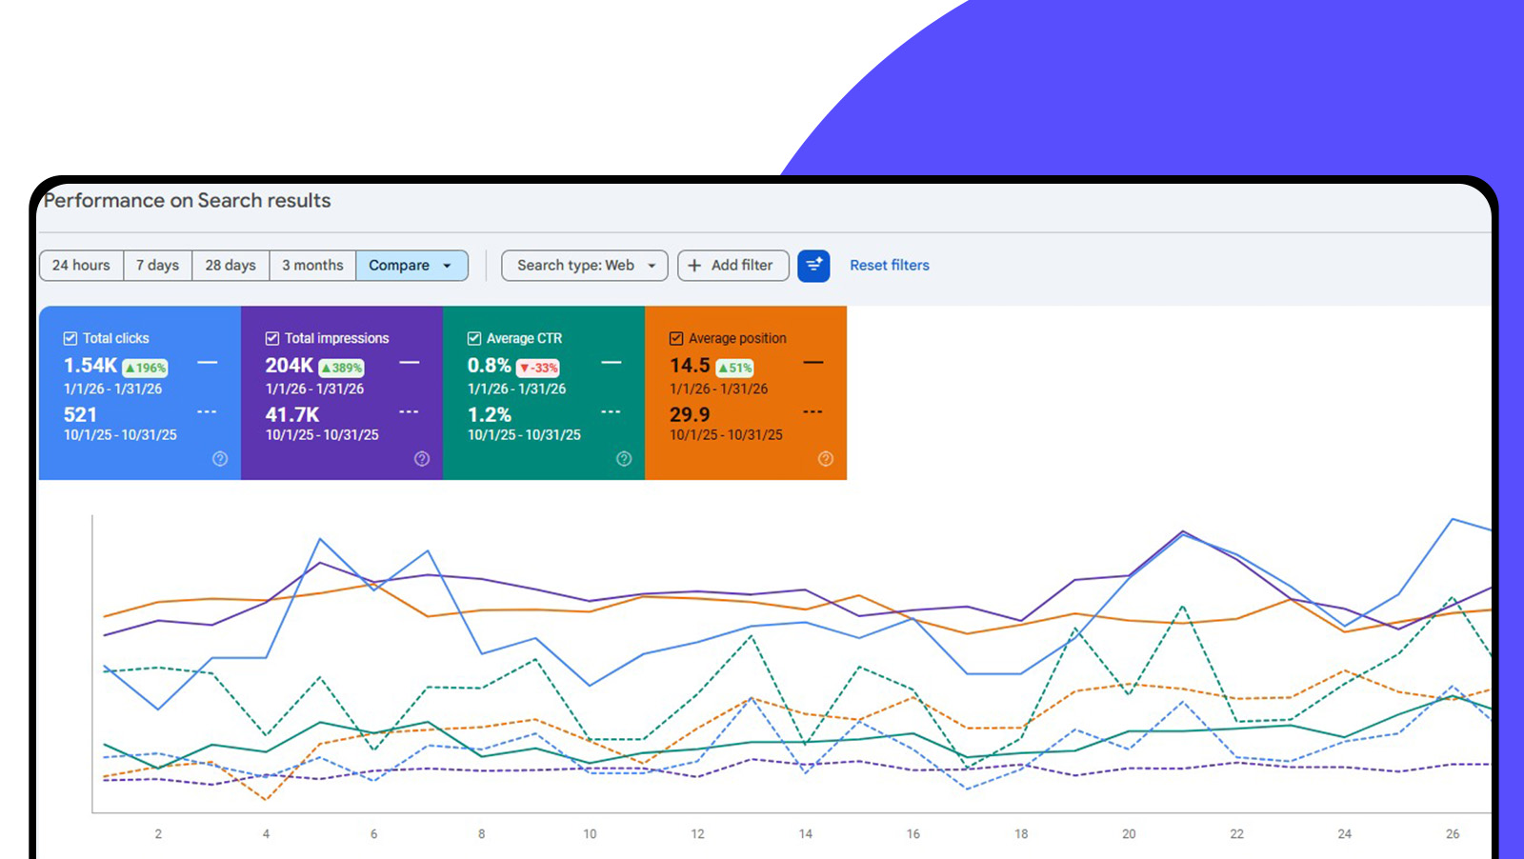The height and width of the screenshot is (859, 1524).
Task: Click the green 196% change badge
Action: 146,368
